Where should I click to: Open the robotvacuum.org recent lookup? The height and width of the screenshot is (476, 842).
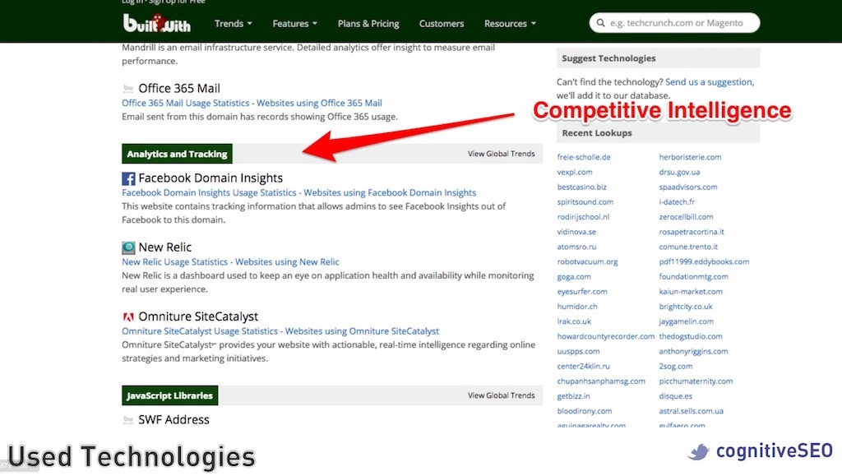[587, 262]
